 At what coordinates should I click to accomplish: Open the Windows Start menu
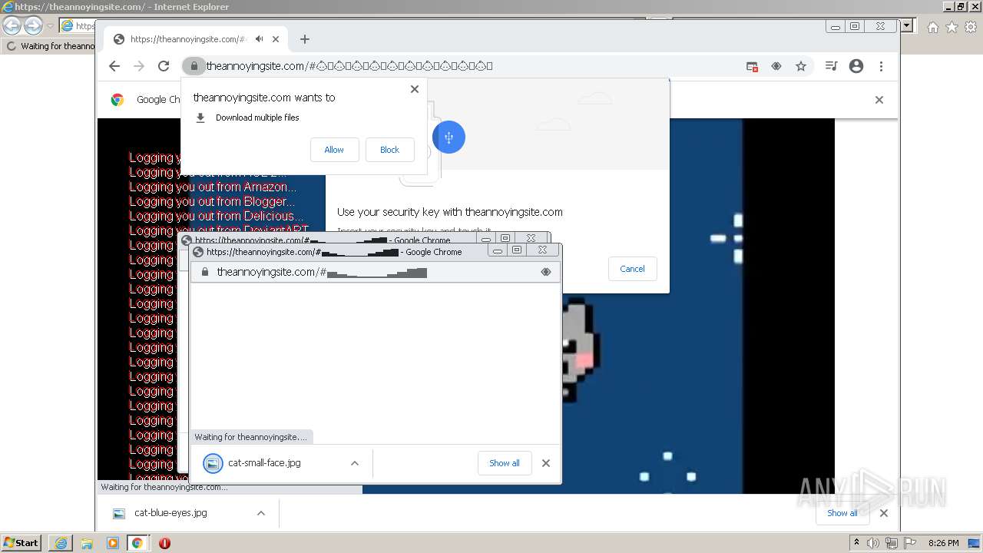coord(22,542)
